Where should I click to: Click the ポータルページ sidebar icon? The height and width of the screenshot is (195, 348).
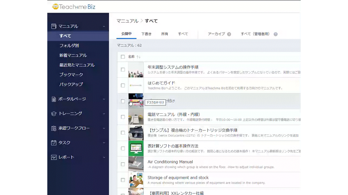pos(54,99)
